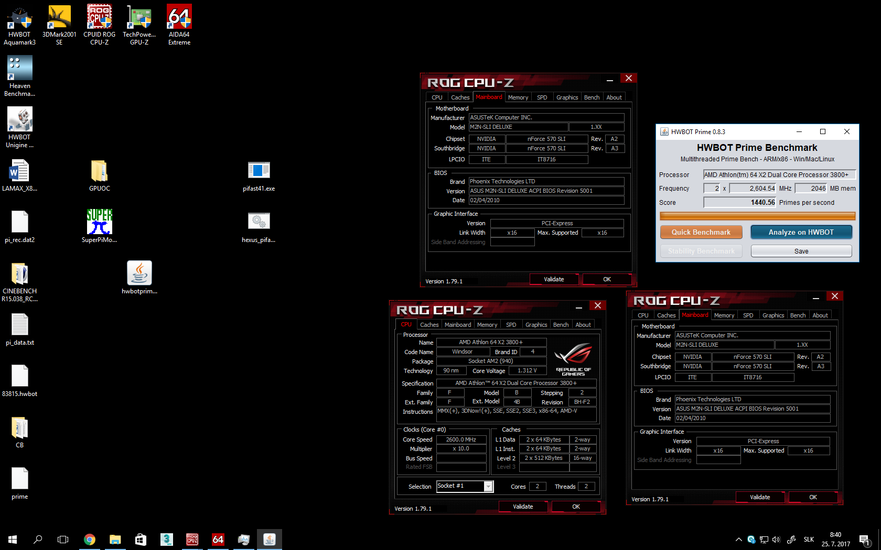Click Save in HWBOT Prime
Screen dimensions: 881x550
click(801, 251)
